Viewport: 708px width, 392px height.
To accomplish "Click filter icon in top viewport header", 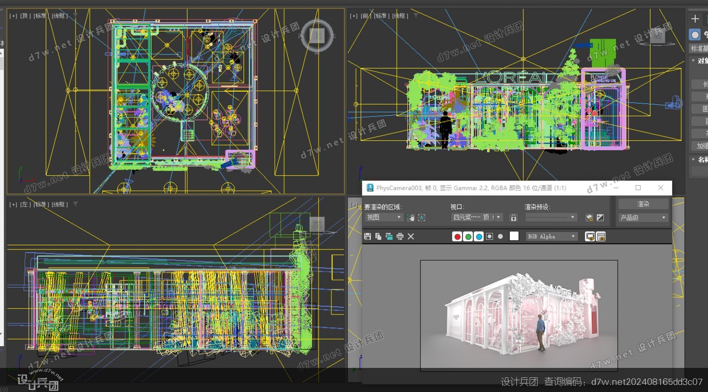I will [76, 16].
